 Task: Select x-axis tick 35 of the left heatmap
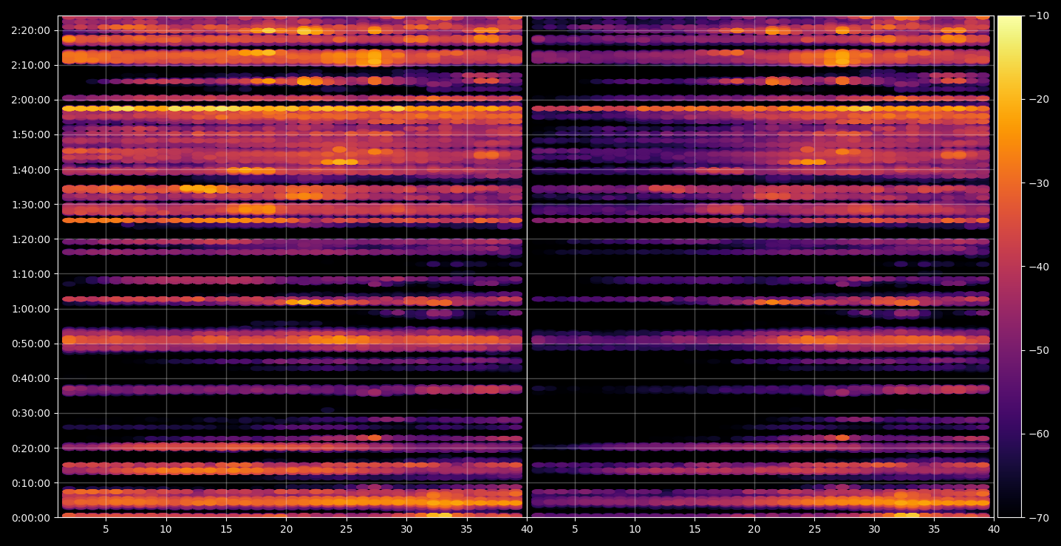466,529
